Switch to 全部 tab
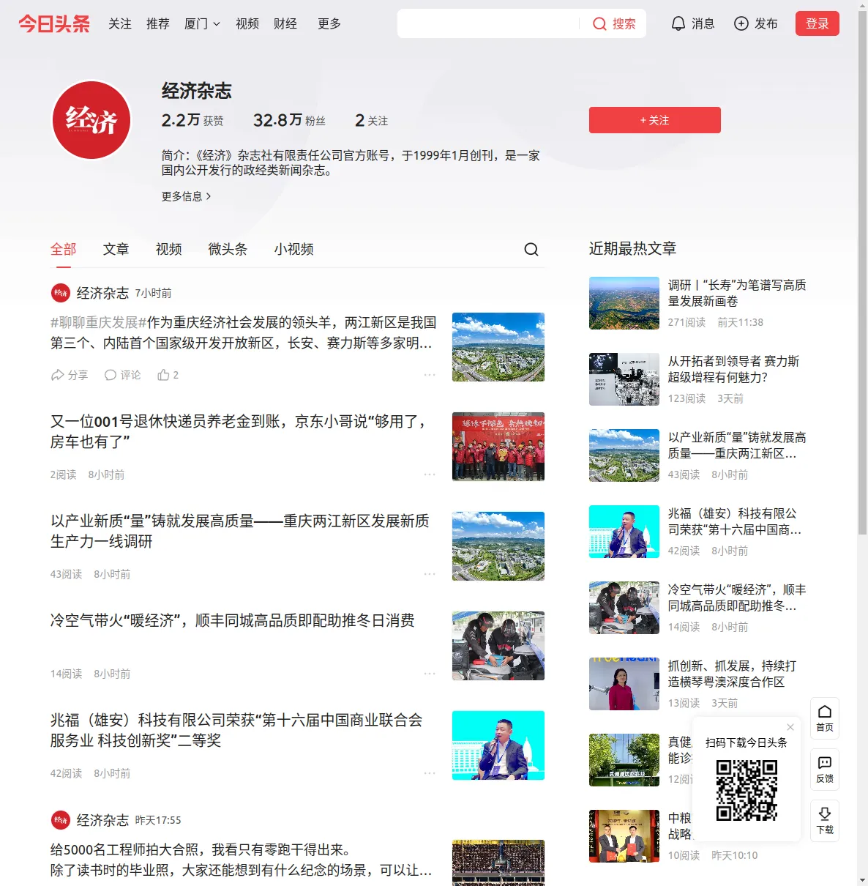 point(64,250)
